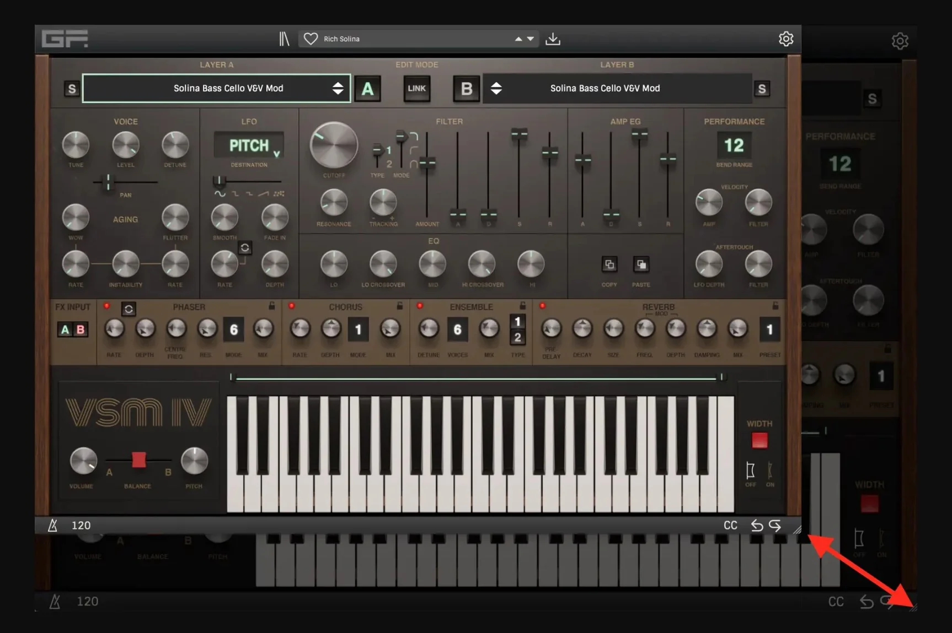Switch edit mode to Layer A
The image size is (952, 633).
tap(368, 89)
